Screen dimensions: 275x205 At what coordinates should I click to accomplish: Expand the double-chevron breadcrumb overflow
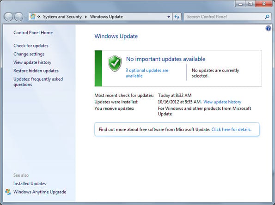tap(39, 17)
